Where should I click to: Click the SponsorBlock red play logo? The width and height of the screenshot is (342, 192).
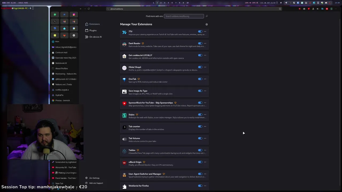click(124, 103)
